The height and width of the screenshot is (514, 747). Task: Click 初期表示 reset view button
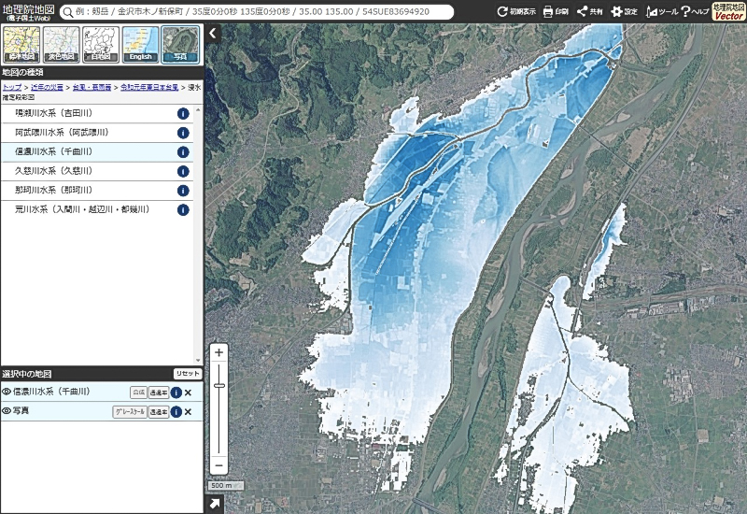[516, 11]
